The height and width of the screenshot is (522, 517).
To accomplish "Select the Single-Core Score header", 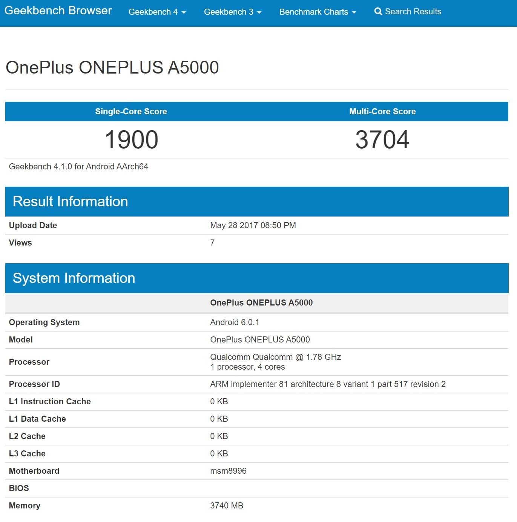I will coord(131,112).
